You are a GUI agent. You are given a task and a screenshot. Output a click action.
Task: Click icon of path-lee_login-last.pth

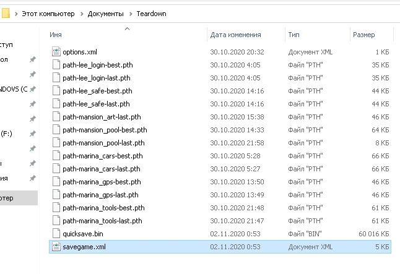coord(56,78)
